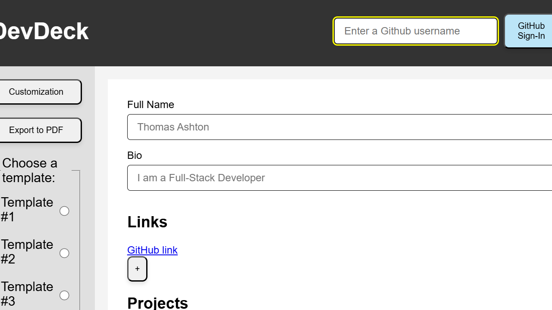
Task: Click the Bio field label
Action: click(135, 155)
